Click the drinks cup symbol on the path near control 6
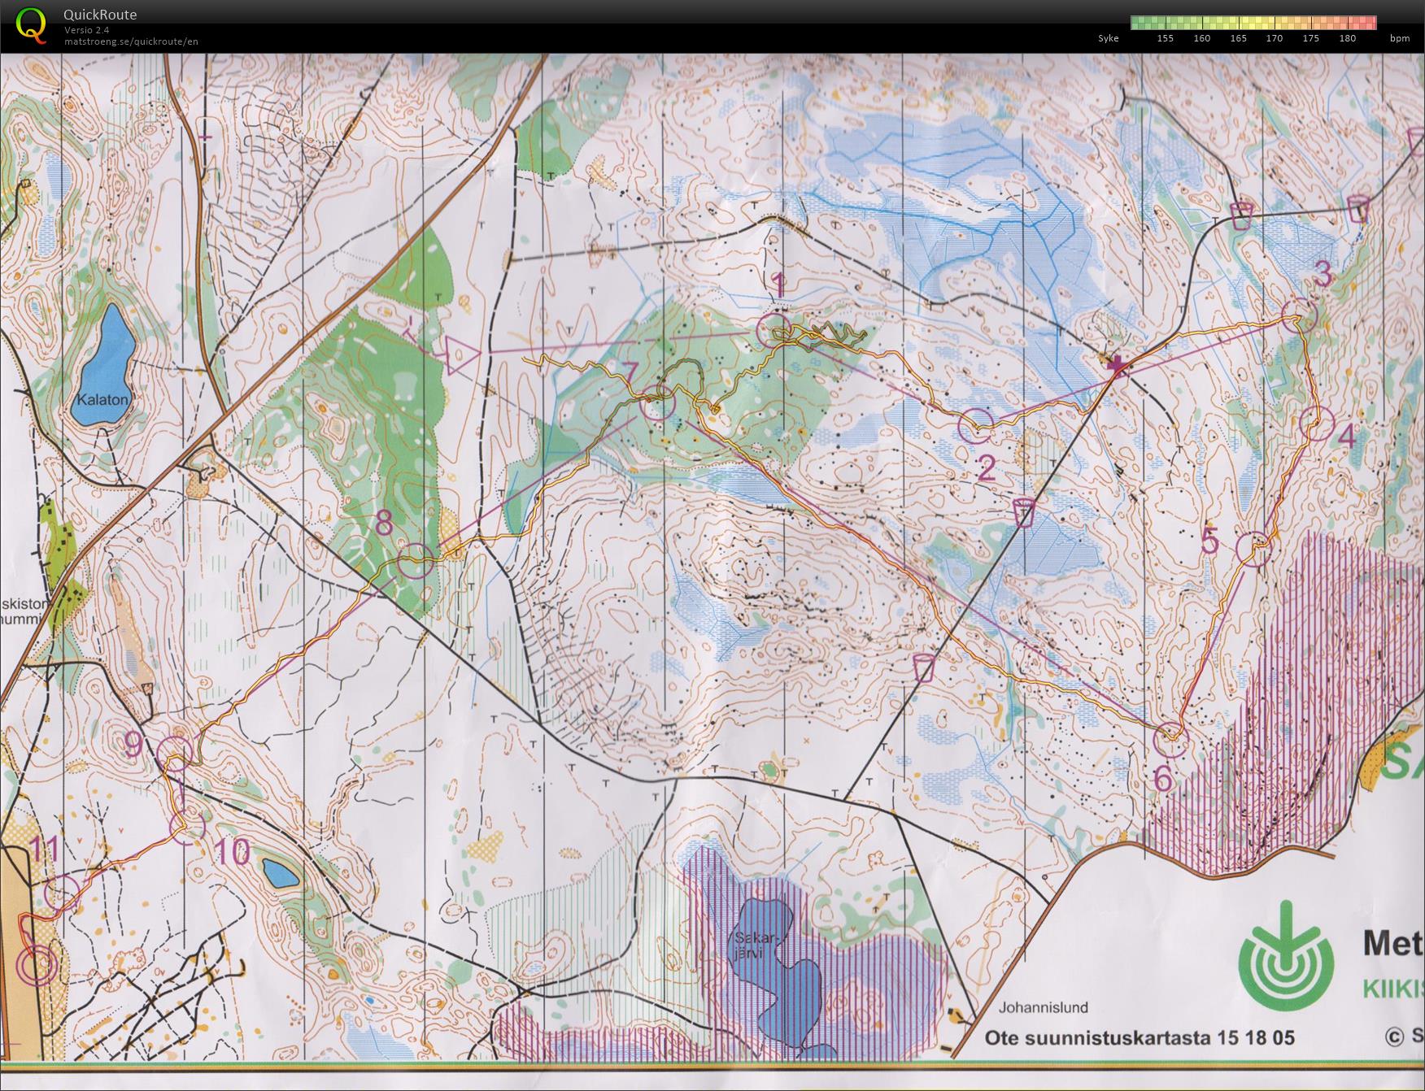 point(924,667)
